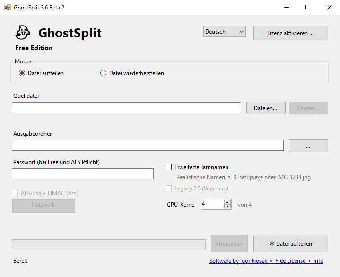This screenshot has width=340, height=277.
Task: Click the Realistische Namen hint text
Action: 243,177
